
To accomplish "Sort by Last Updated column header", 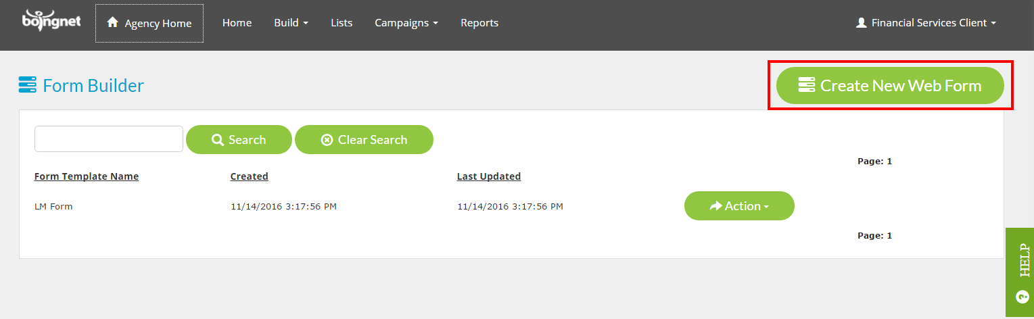I will (x=489, y=176).
